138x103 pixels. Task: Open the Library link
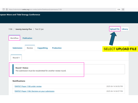click(x=125, y=29)
